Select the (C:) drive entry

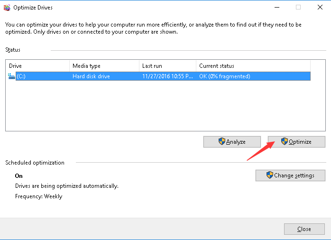point(21,76)
